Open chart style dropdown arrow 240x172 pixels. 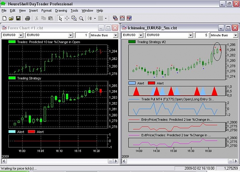[x=95, y=18]
